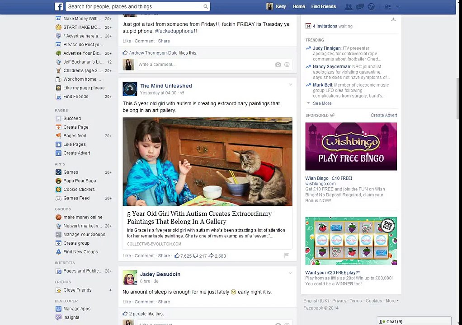
Task: Click the page vertical scrollbar thumb
Action: tap(458, 98)
